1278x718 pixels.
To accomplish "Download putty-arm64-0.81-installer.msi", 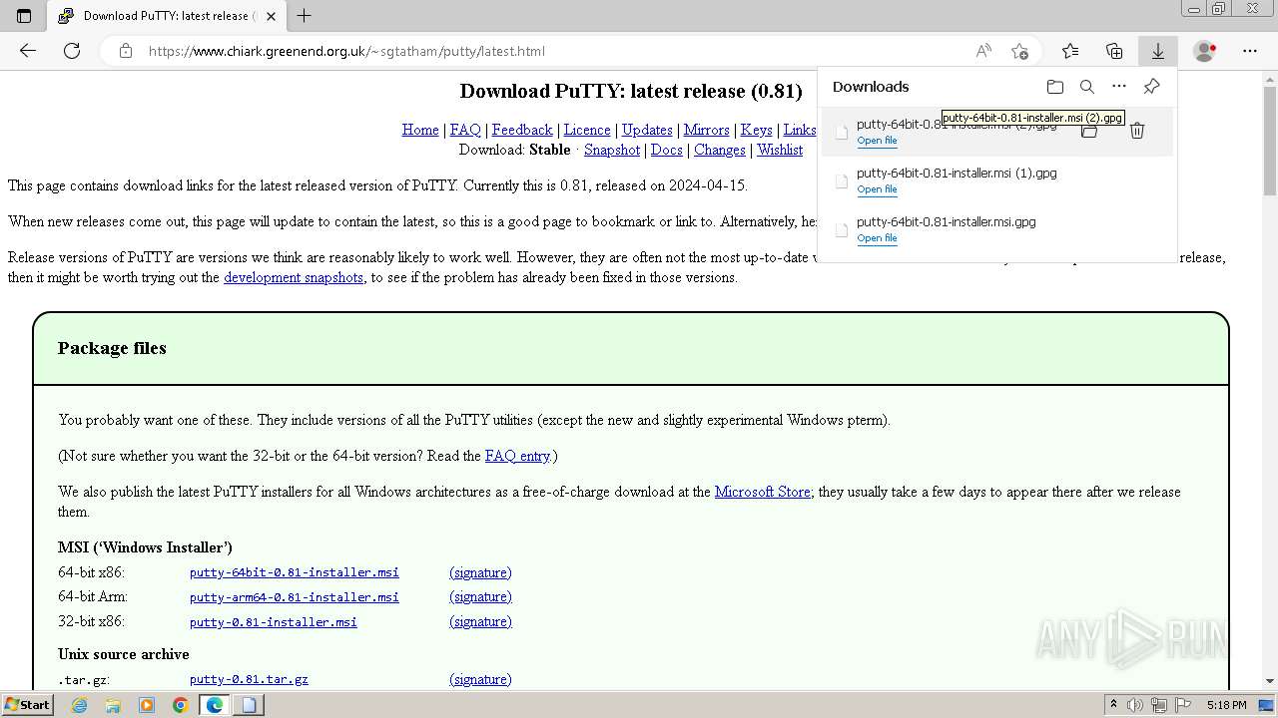I will point(295,597).
